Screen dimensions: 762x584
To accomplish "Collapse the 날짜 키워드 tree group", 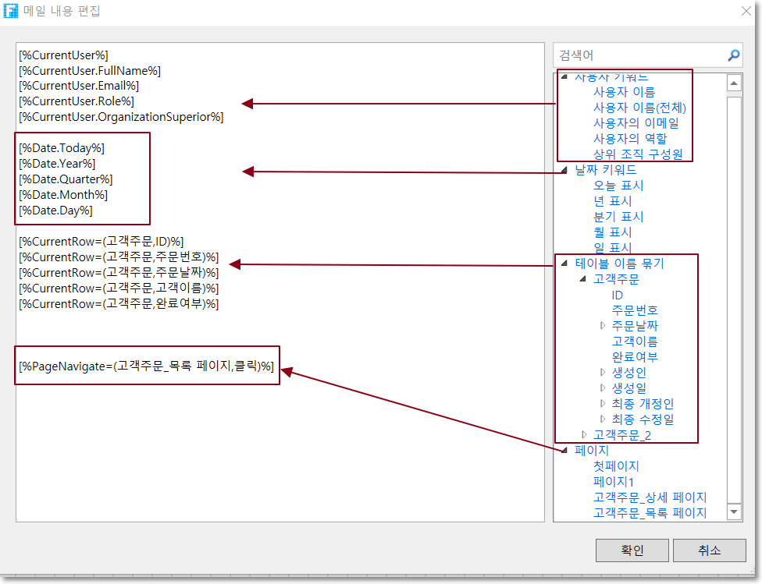I will point(564,170).
